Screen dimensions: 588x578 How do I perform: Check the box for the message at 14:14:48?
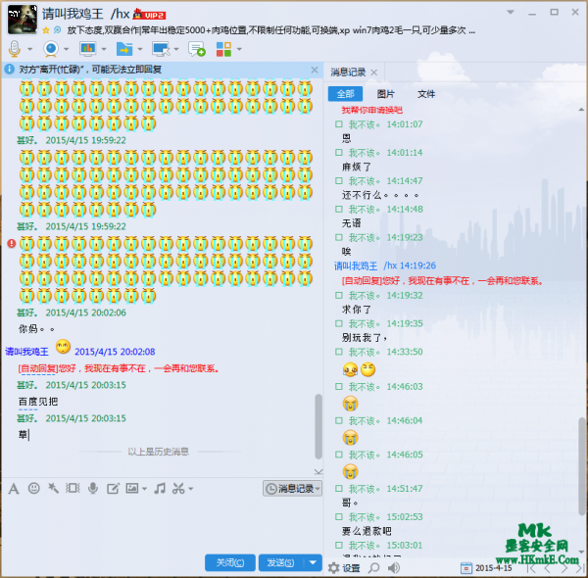[x=339, y=209]
